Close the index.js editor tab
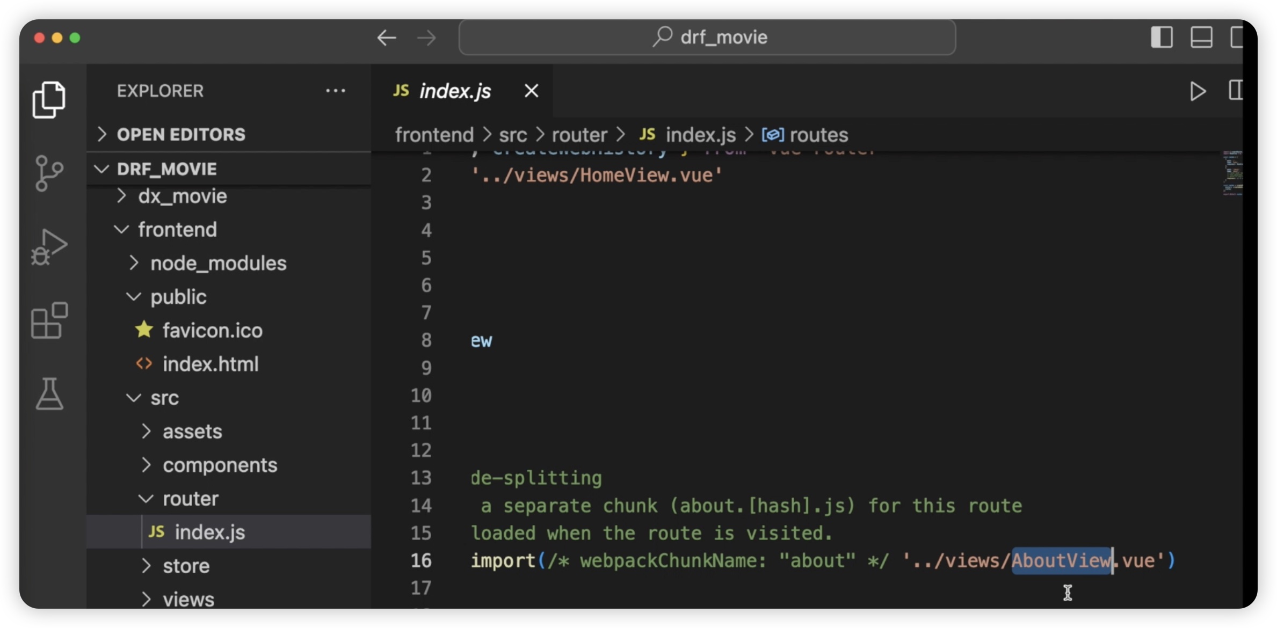This screenshot has width=1277, height=628. [531, 91]
